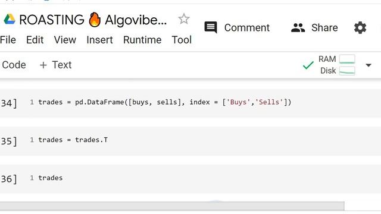381x214 pixels.
Task: Click the horizontal scrollbar at bottom
Action: [172, 206]
